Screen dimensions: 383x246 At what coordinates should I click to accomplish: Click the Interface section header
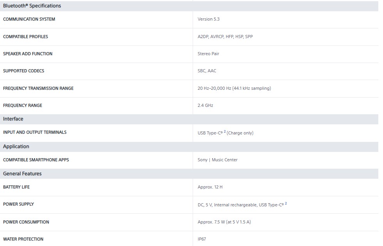13,119
